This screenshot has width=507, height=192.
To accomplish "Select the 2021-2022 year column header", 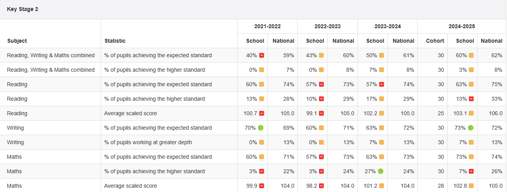I will (x=267, y=26).
